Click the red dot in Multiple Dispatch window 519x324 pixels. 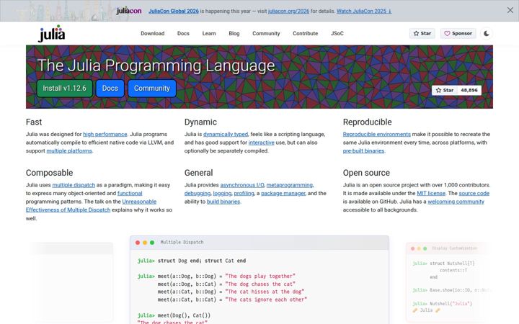[x=138, y=243]
